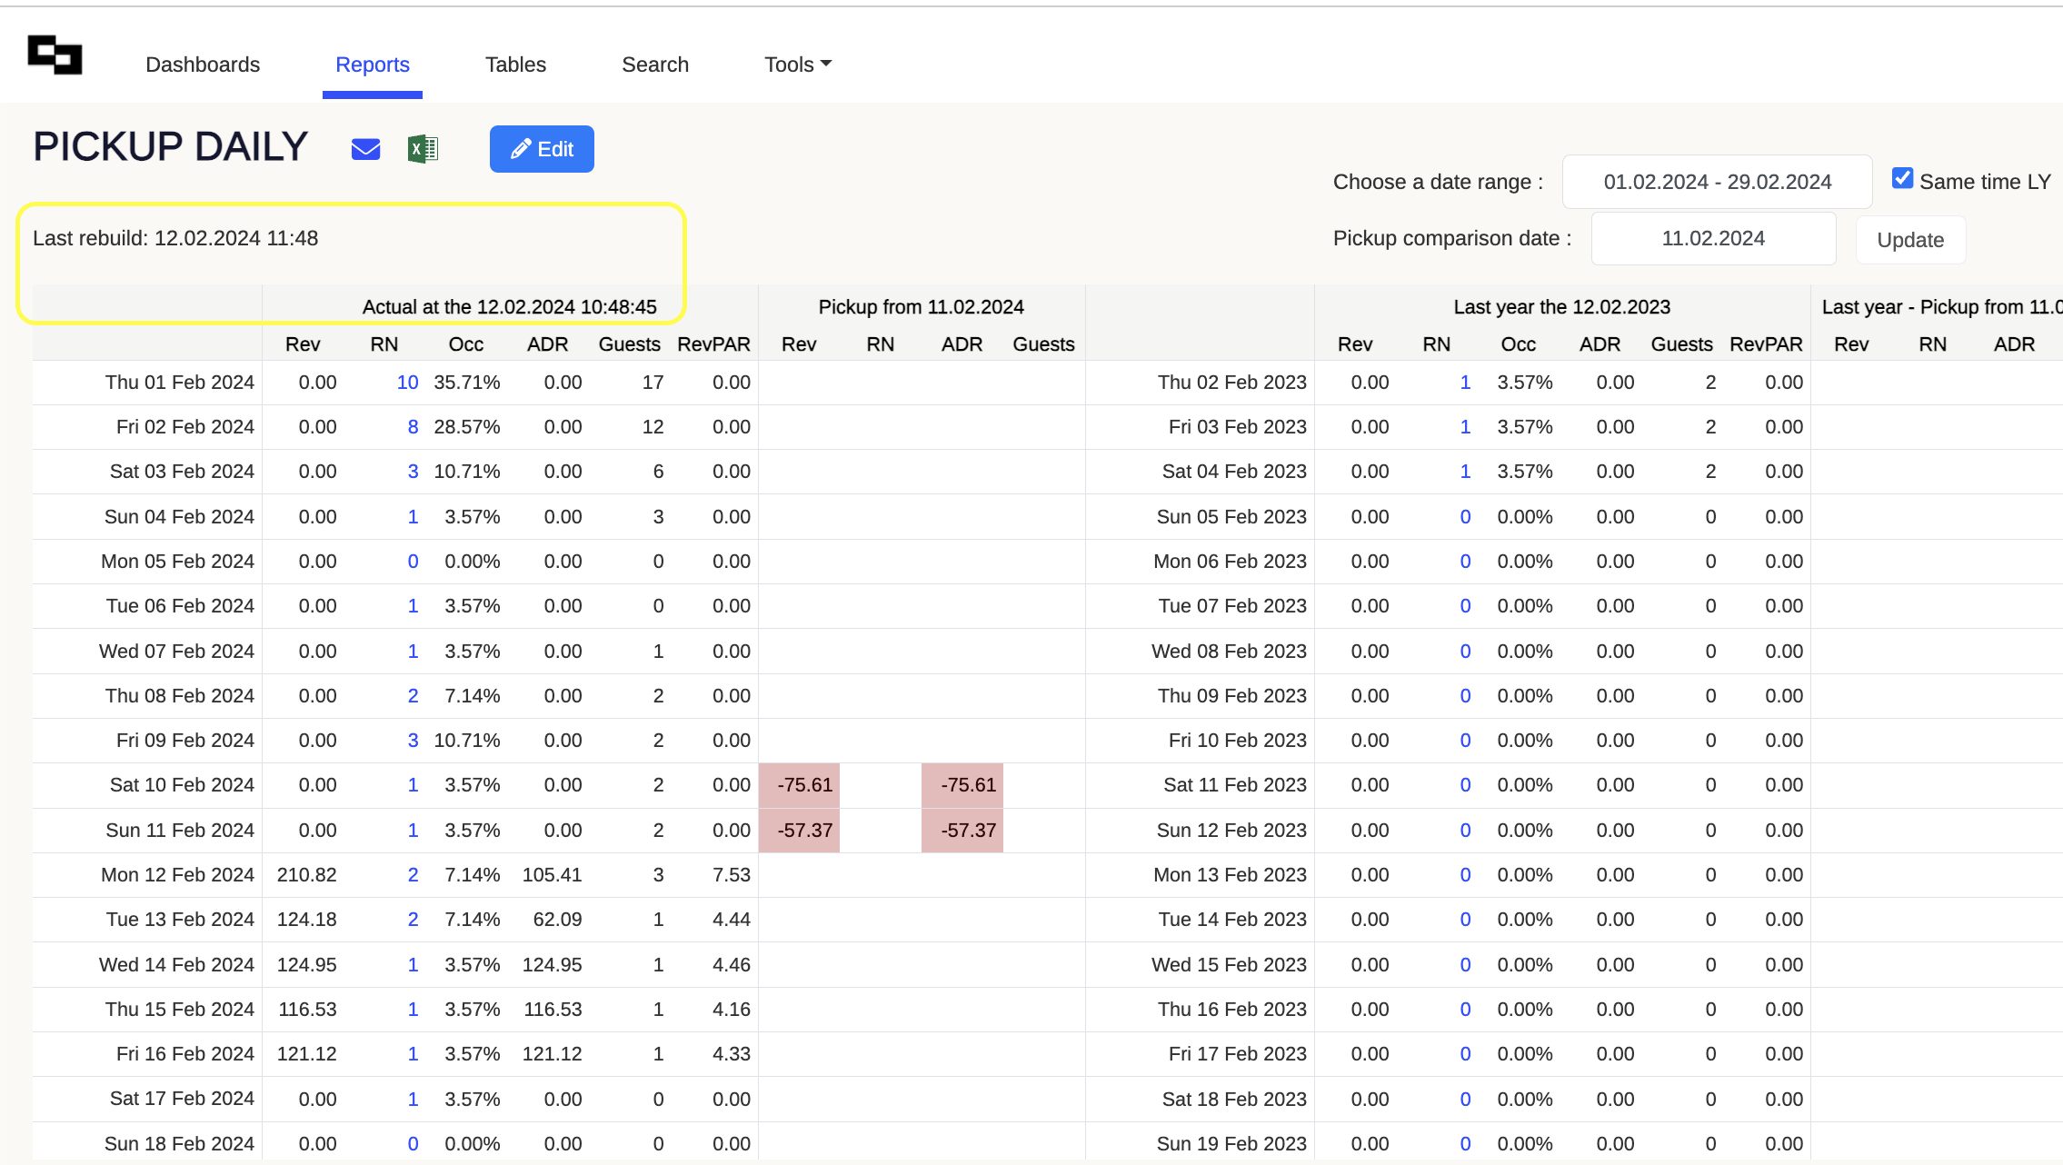Click Occ value 35.71% for Thu 01 Feb
This screenshot has width=2063, height=1165.
[467, 383]
